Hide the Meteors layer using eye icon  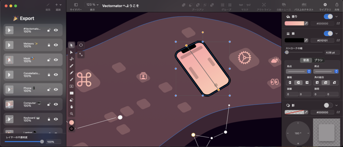tap(56, 45)
